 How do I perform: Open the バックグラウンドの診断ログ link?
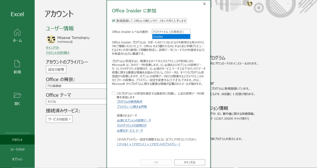[x=132, y=125]
